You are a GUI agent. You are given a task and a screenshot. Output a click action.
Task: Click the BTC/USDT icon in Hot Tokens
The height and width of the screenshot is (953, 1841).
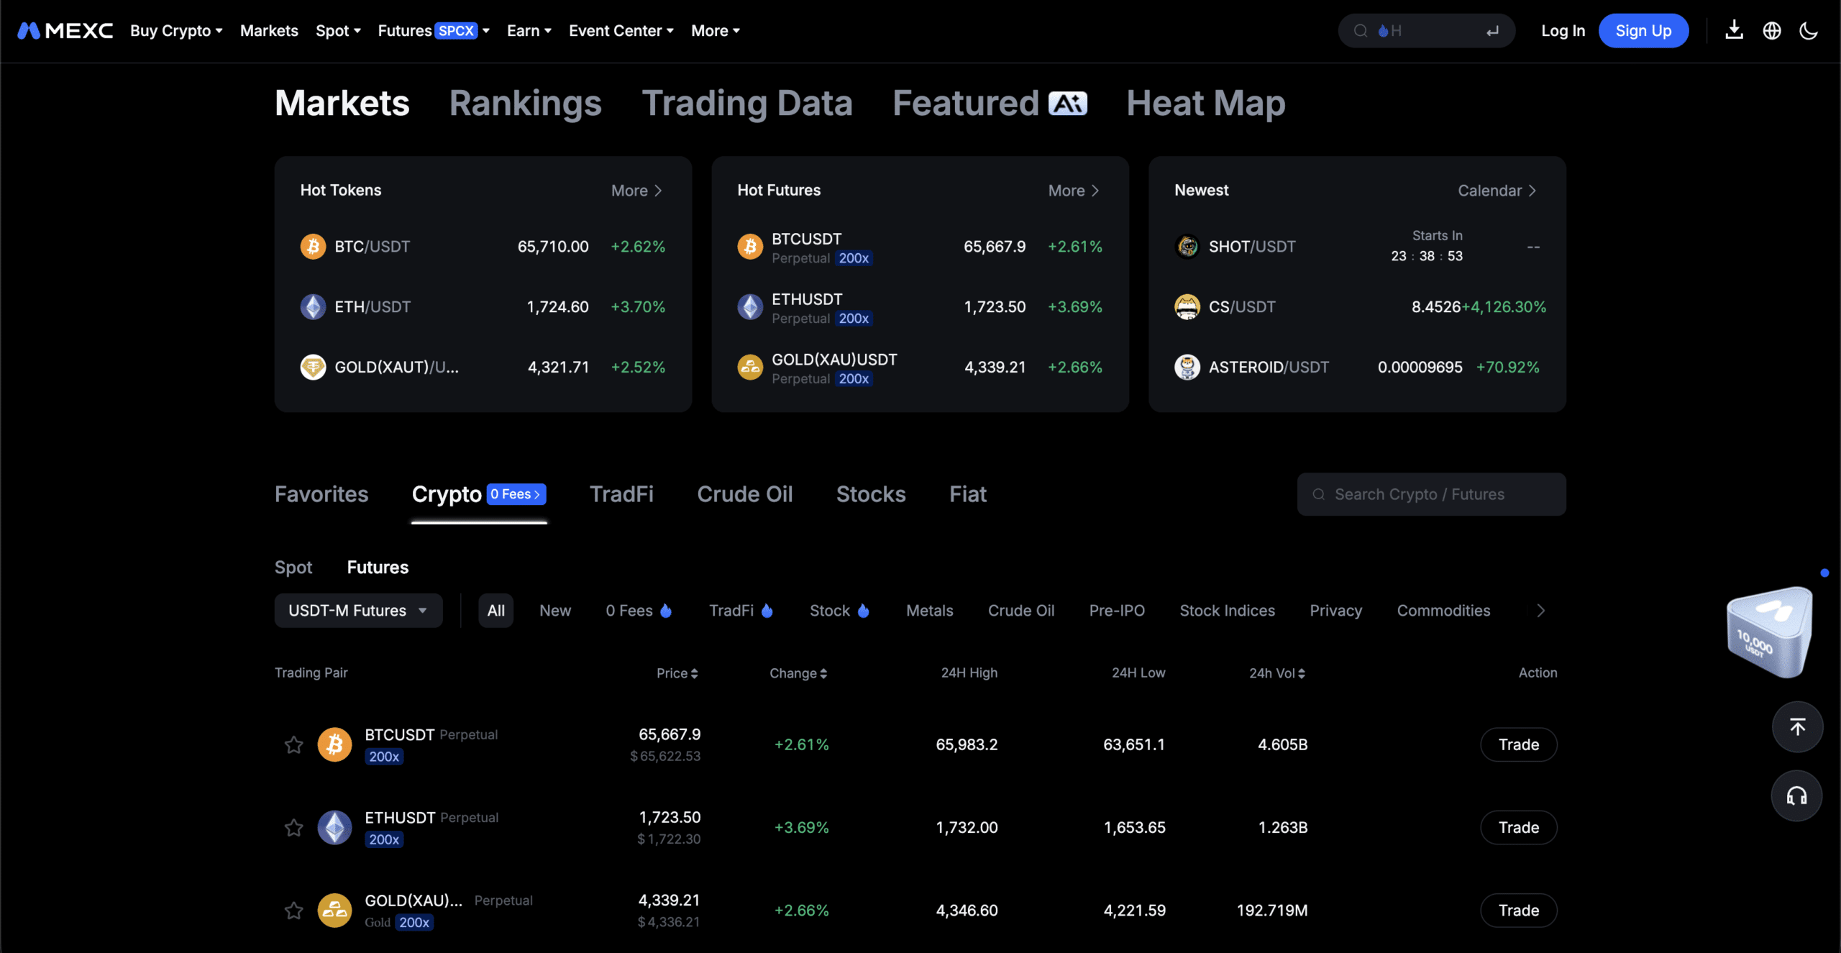tap(313, 247)
